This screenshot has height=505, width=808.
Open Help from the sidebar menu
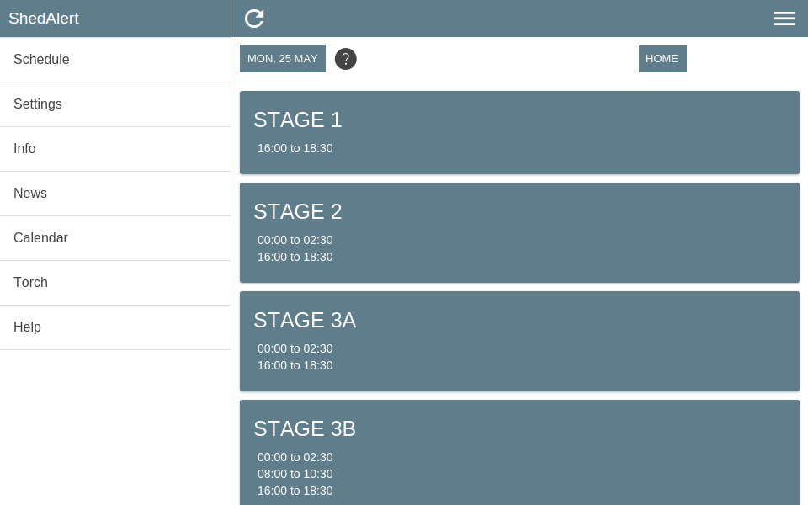115,327
